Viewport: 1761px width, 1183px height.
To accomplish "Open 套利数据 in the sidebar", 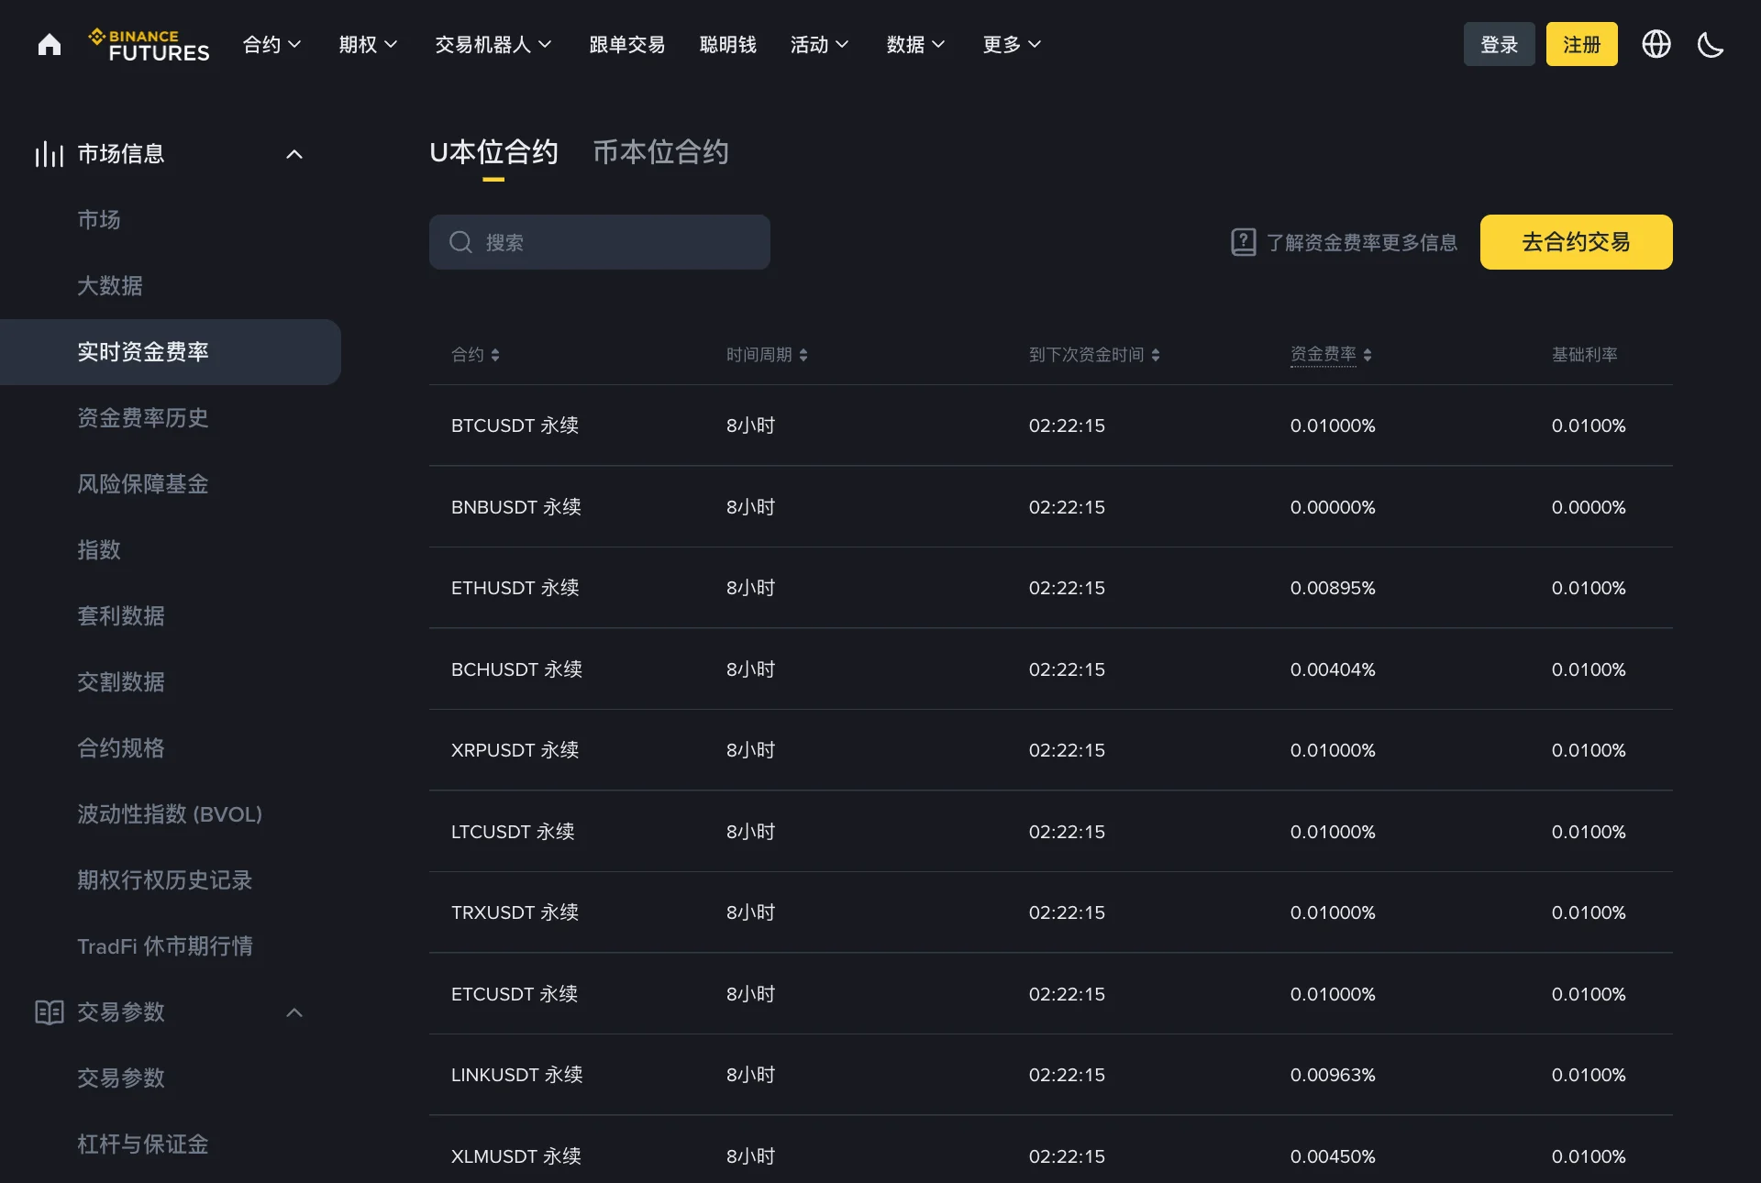I will point(121,616).
